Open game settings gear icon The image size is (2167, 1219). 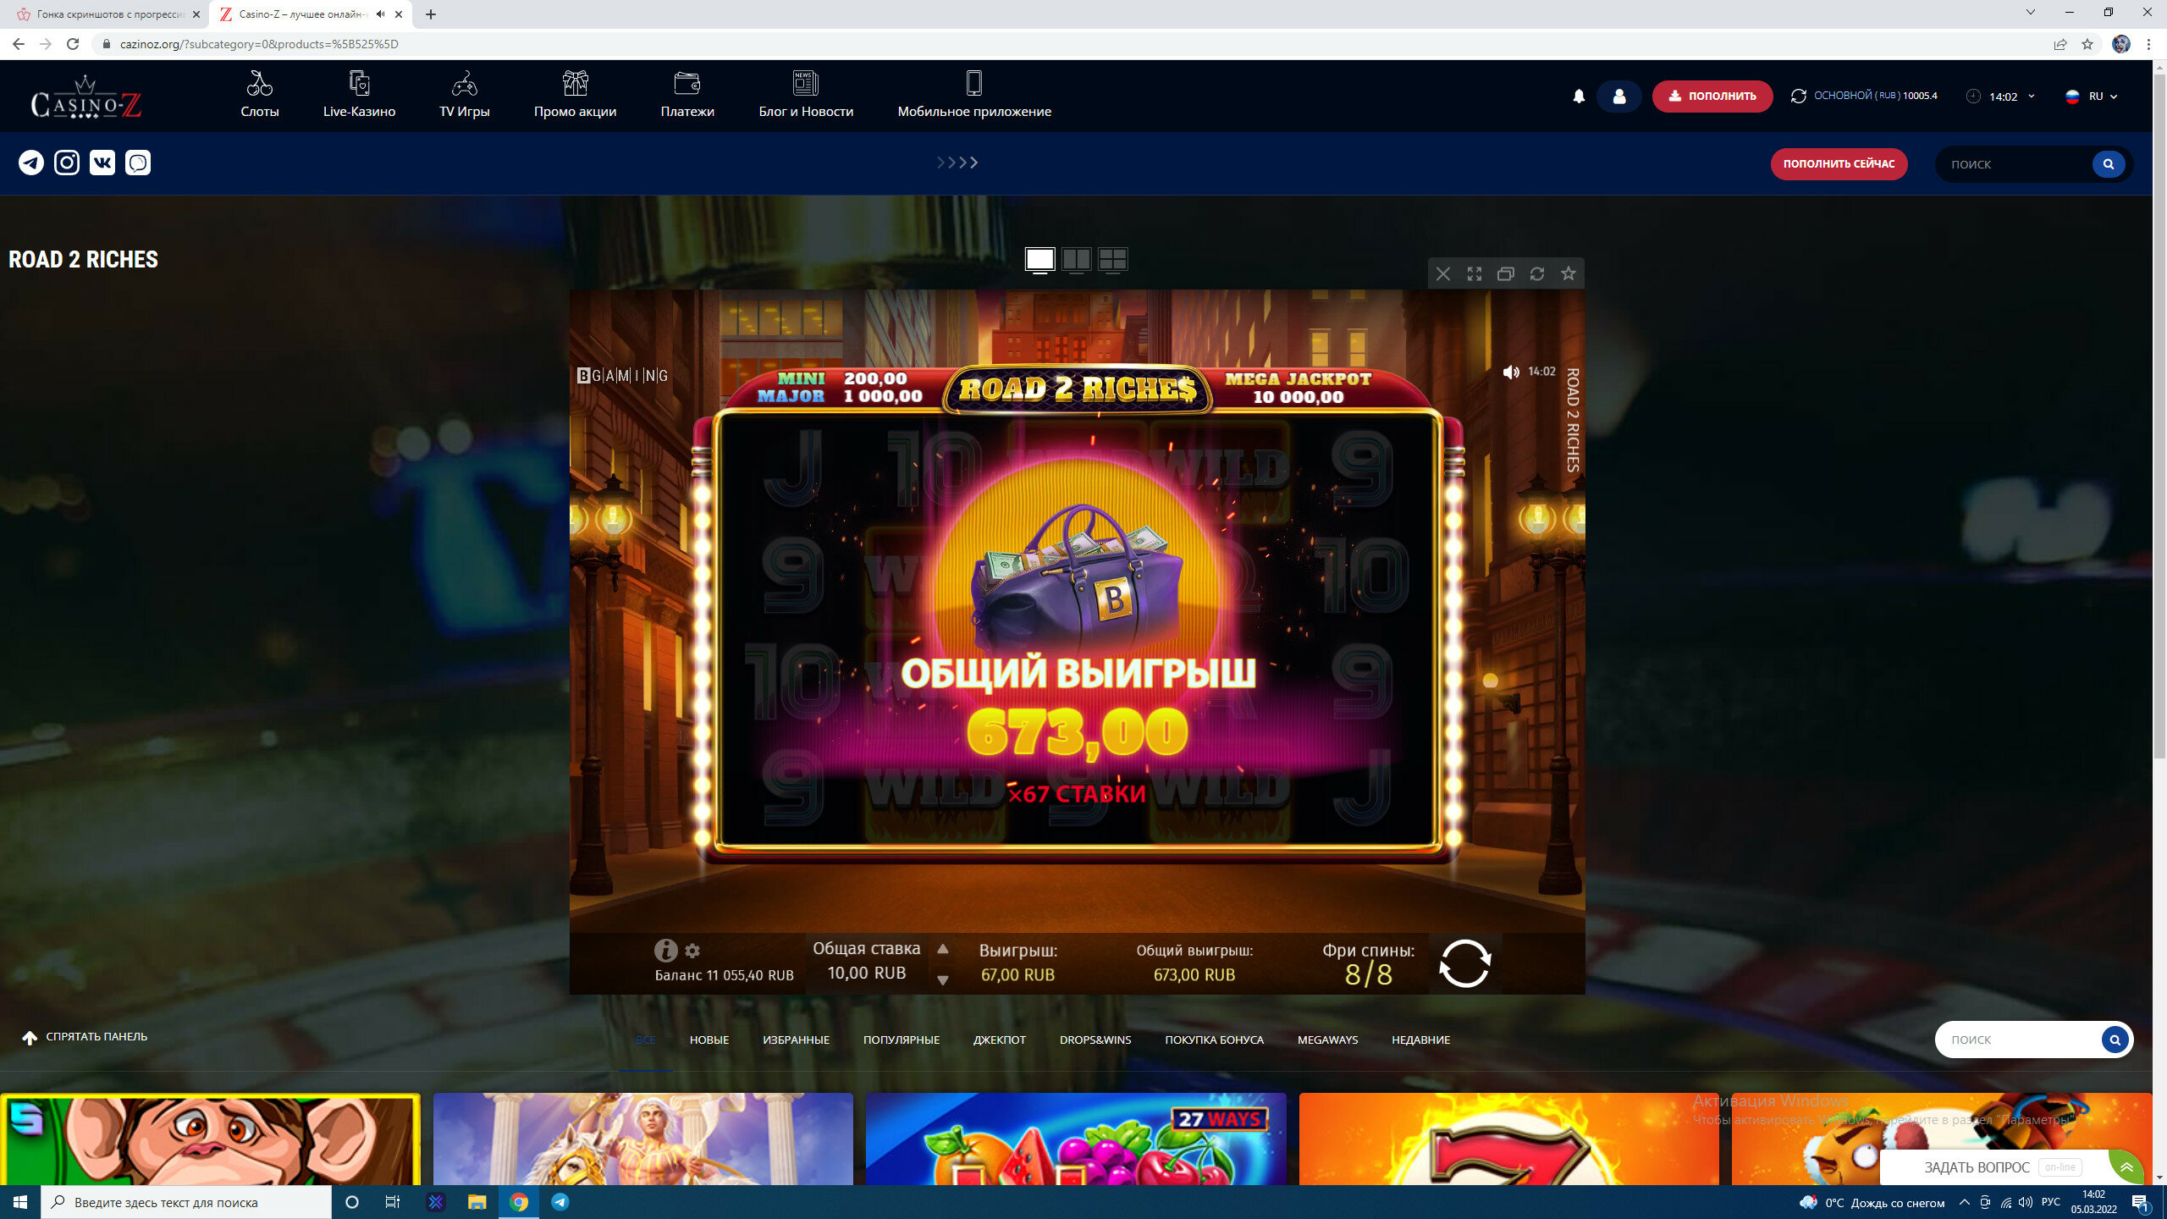tap(692, 951)
